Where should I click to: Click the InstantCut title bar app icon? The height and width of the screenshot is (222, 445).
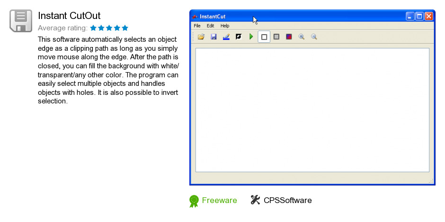[195, 17]
